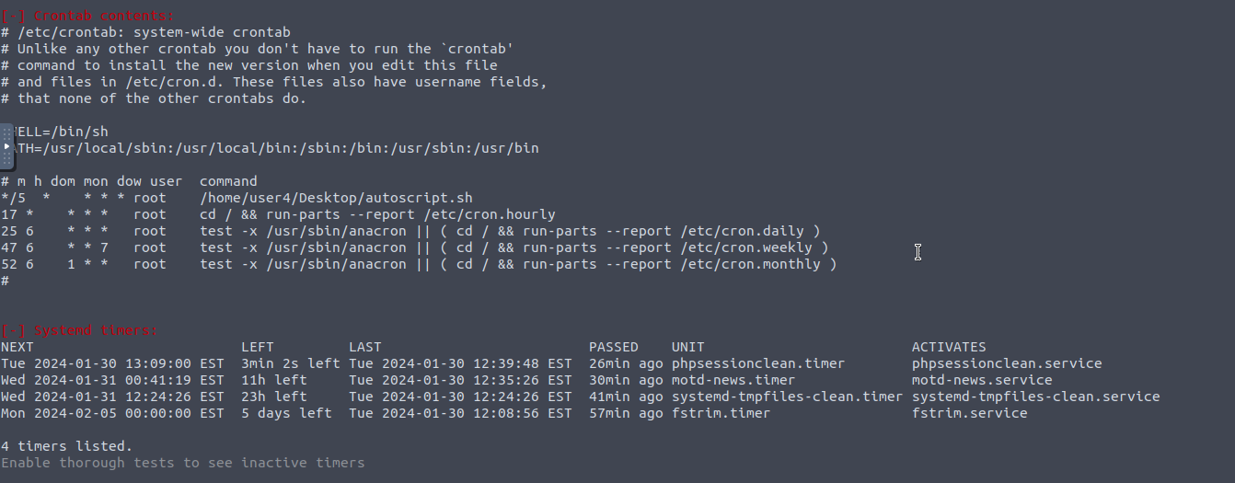Click the motd-news.service activates entry
The height and width of the screenshot is (483, 1235).
tap(981, 380)
